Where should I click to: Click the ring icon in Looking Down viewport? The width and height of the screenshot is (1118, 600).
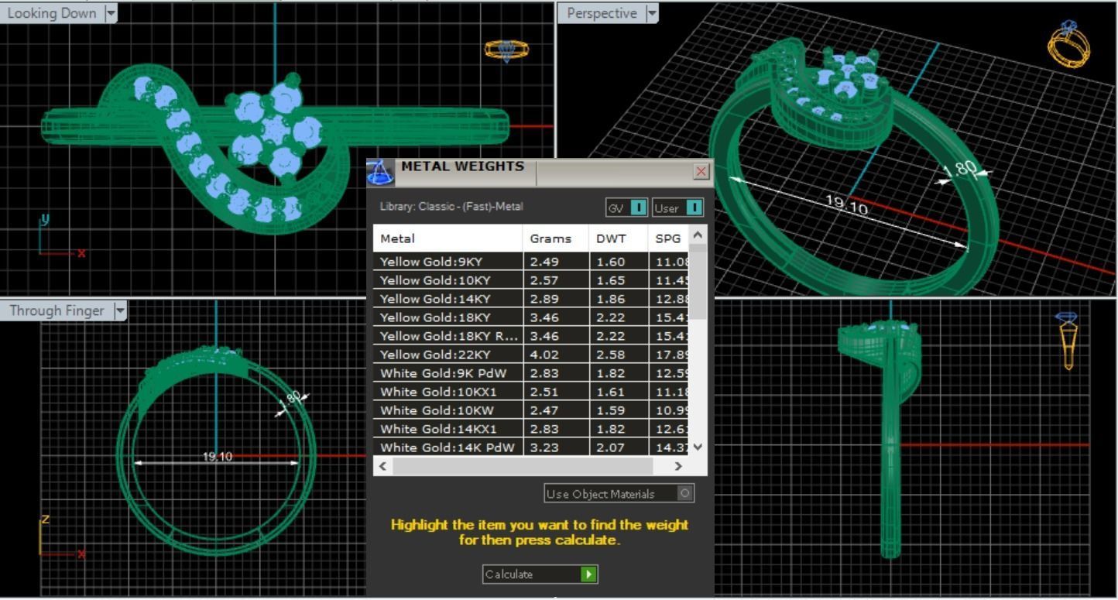click(x=506, y=50)
